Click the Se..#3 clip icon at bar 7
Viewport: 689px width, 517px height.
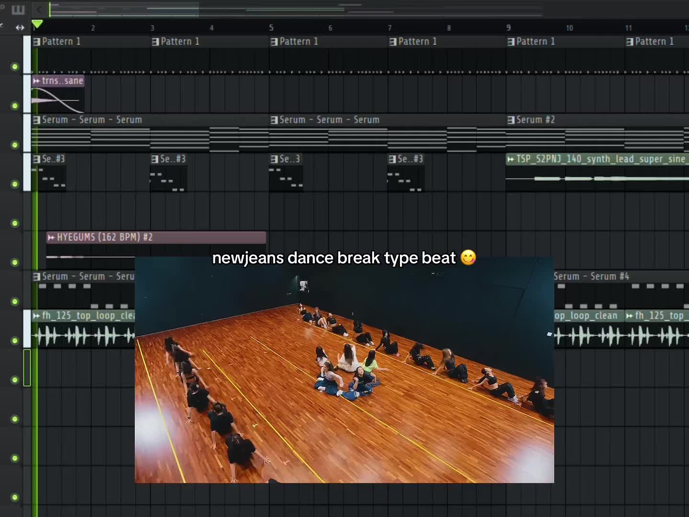pos(392,159)
